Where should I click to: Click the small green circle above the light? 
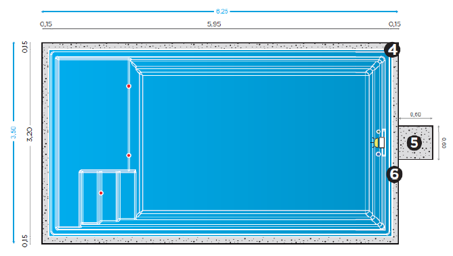coord(379,132)
